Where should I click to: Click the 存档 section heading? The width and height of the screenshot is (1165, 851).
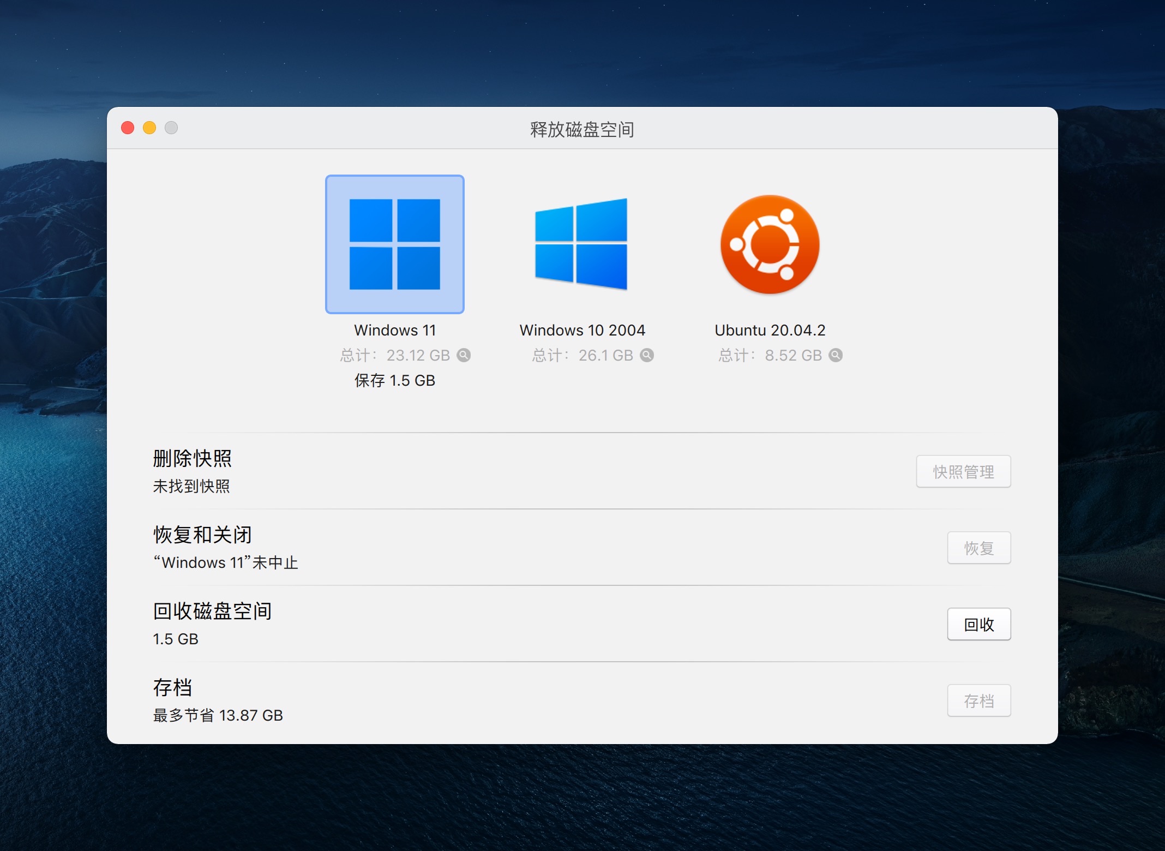point(172,687)
